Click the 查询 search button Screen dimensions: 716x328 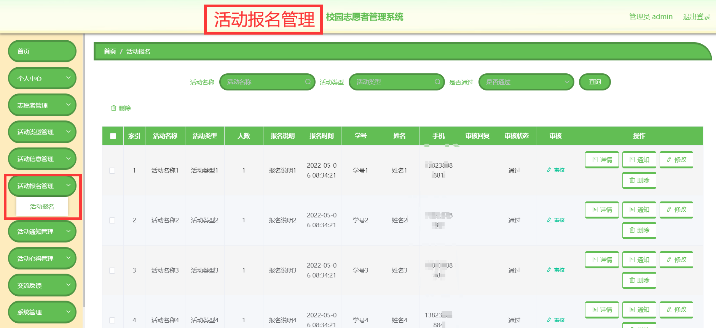pyautogui.click(x=595, y=82)
